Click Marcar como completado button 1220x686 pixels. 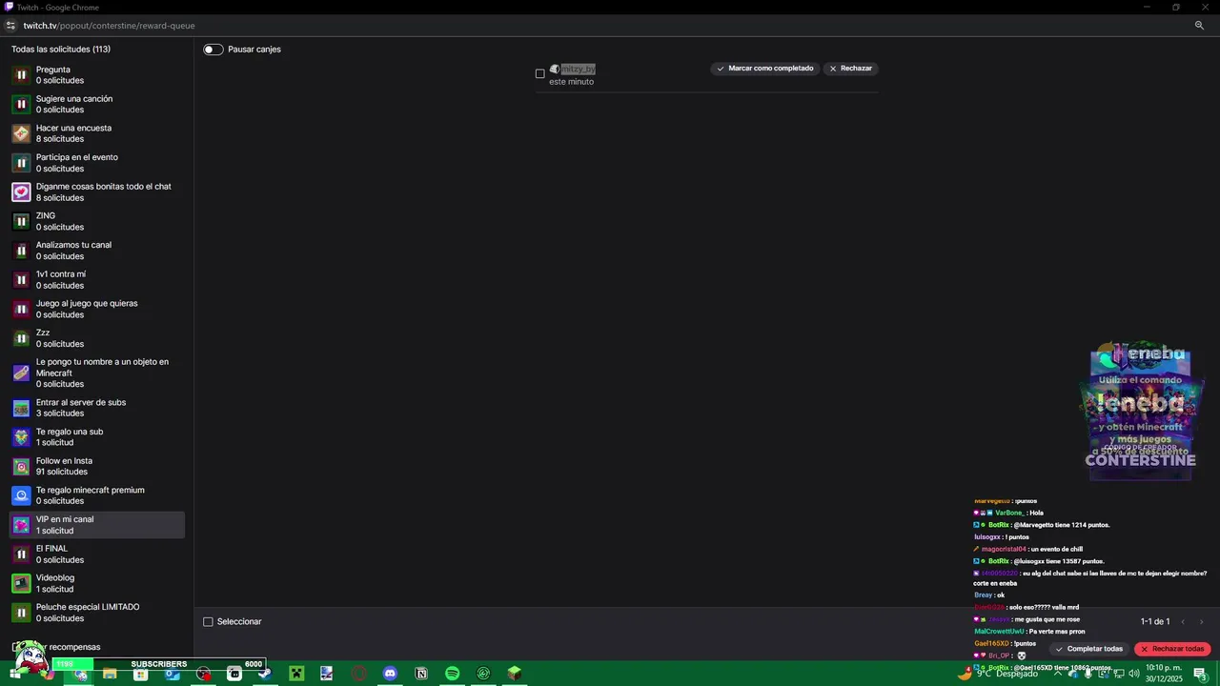point(764,69)
